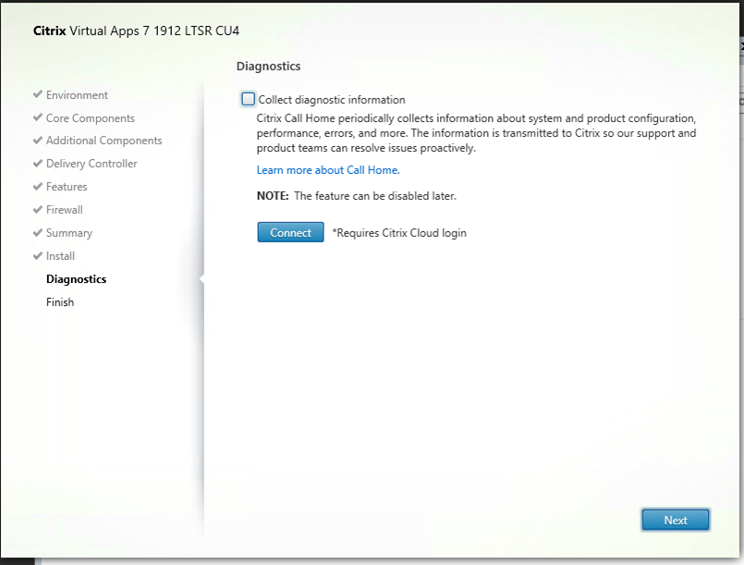Click the Summary checkmark icon
Image resolution: width=744 pixels, height=565 pixels.
point(38,233)
